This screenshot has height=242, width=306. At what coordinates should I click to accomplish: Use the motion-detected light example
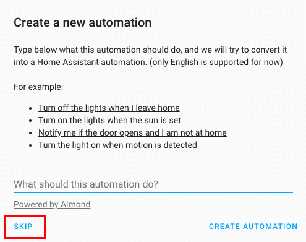tap(117, 145)
